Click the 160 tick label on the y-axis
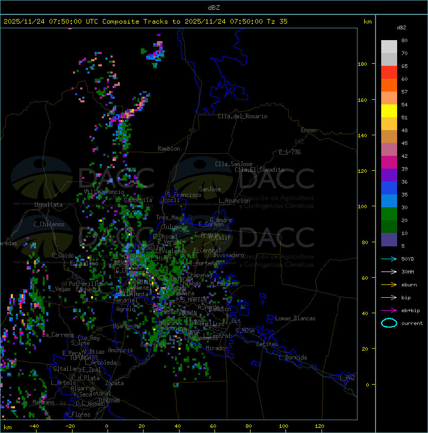Screen dimensions: 428x433 [x=362, y=100]
